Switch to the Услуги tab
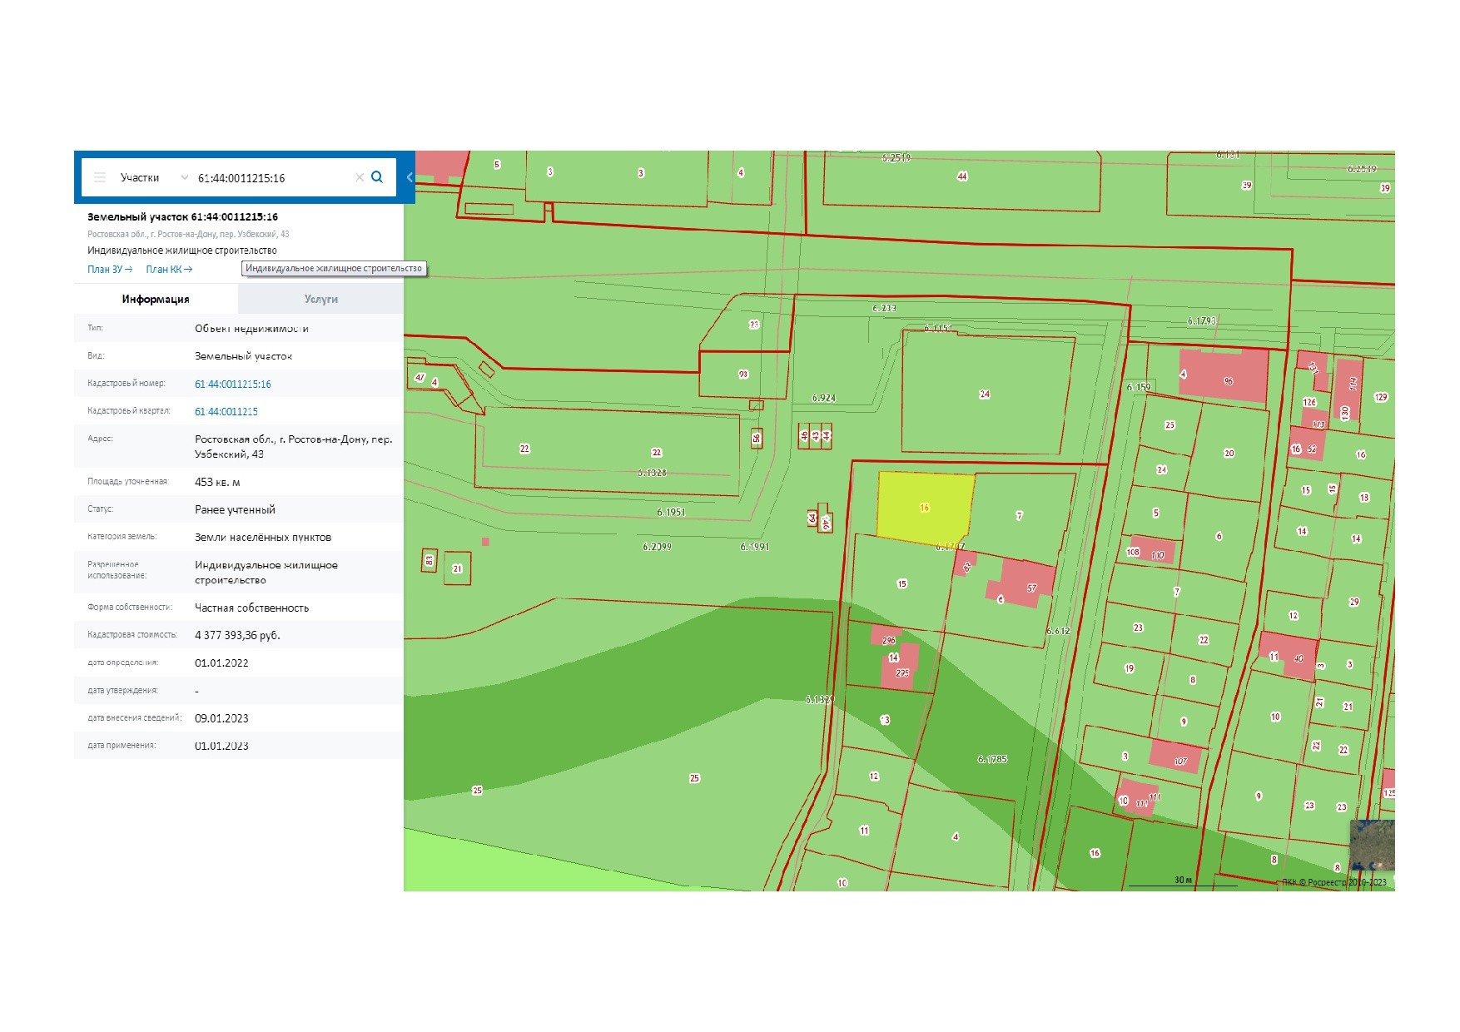 (320, 299)
